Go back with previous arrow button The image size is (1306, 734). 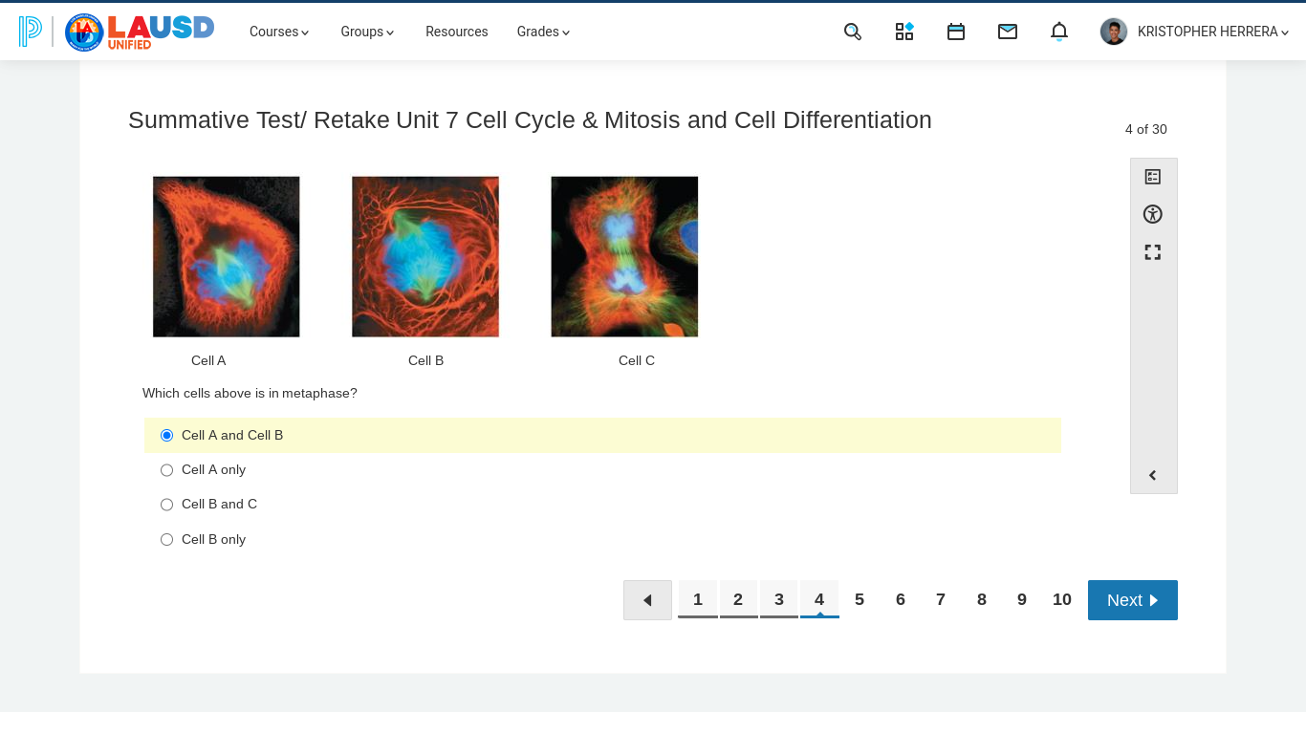647,600
